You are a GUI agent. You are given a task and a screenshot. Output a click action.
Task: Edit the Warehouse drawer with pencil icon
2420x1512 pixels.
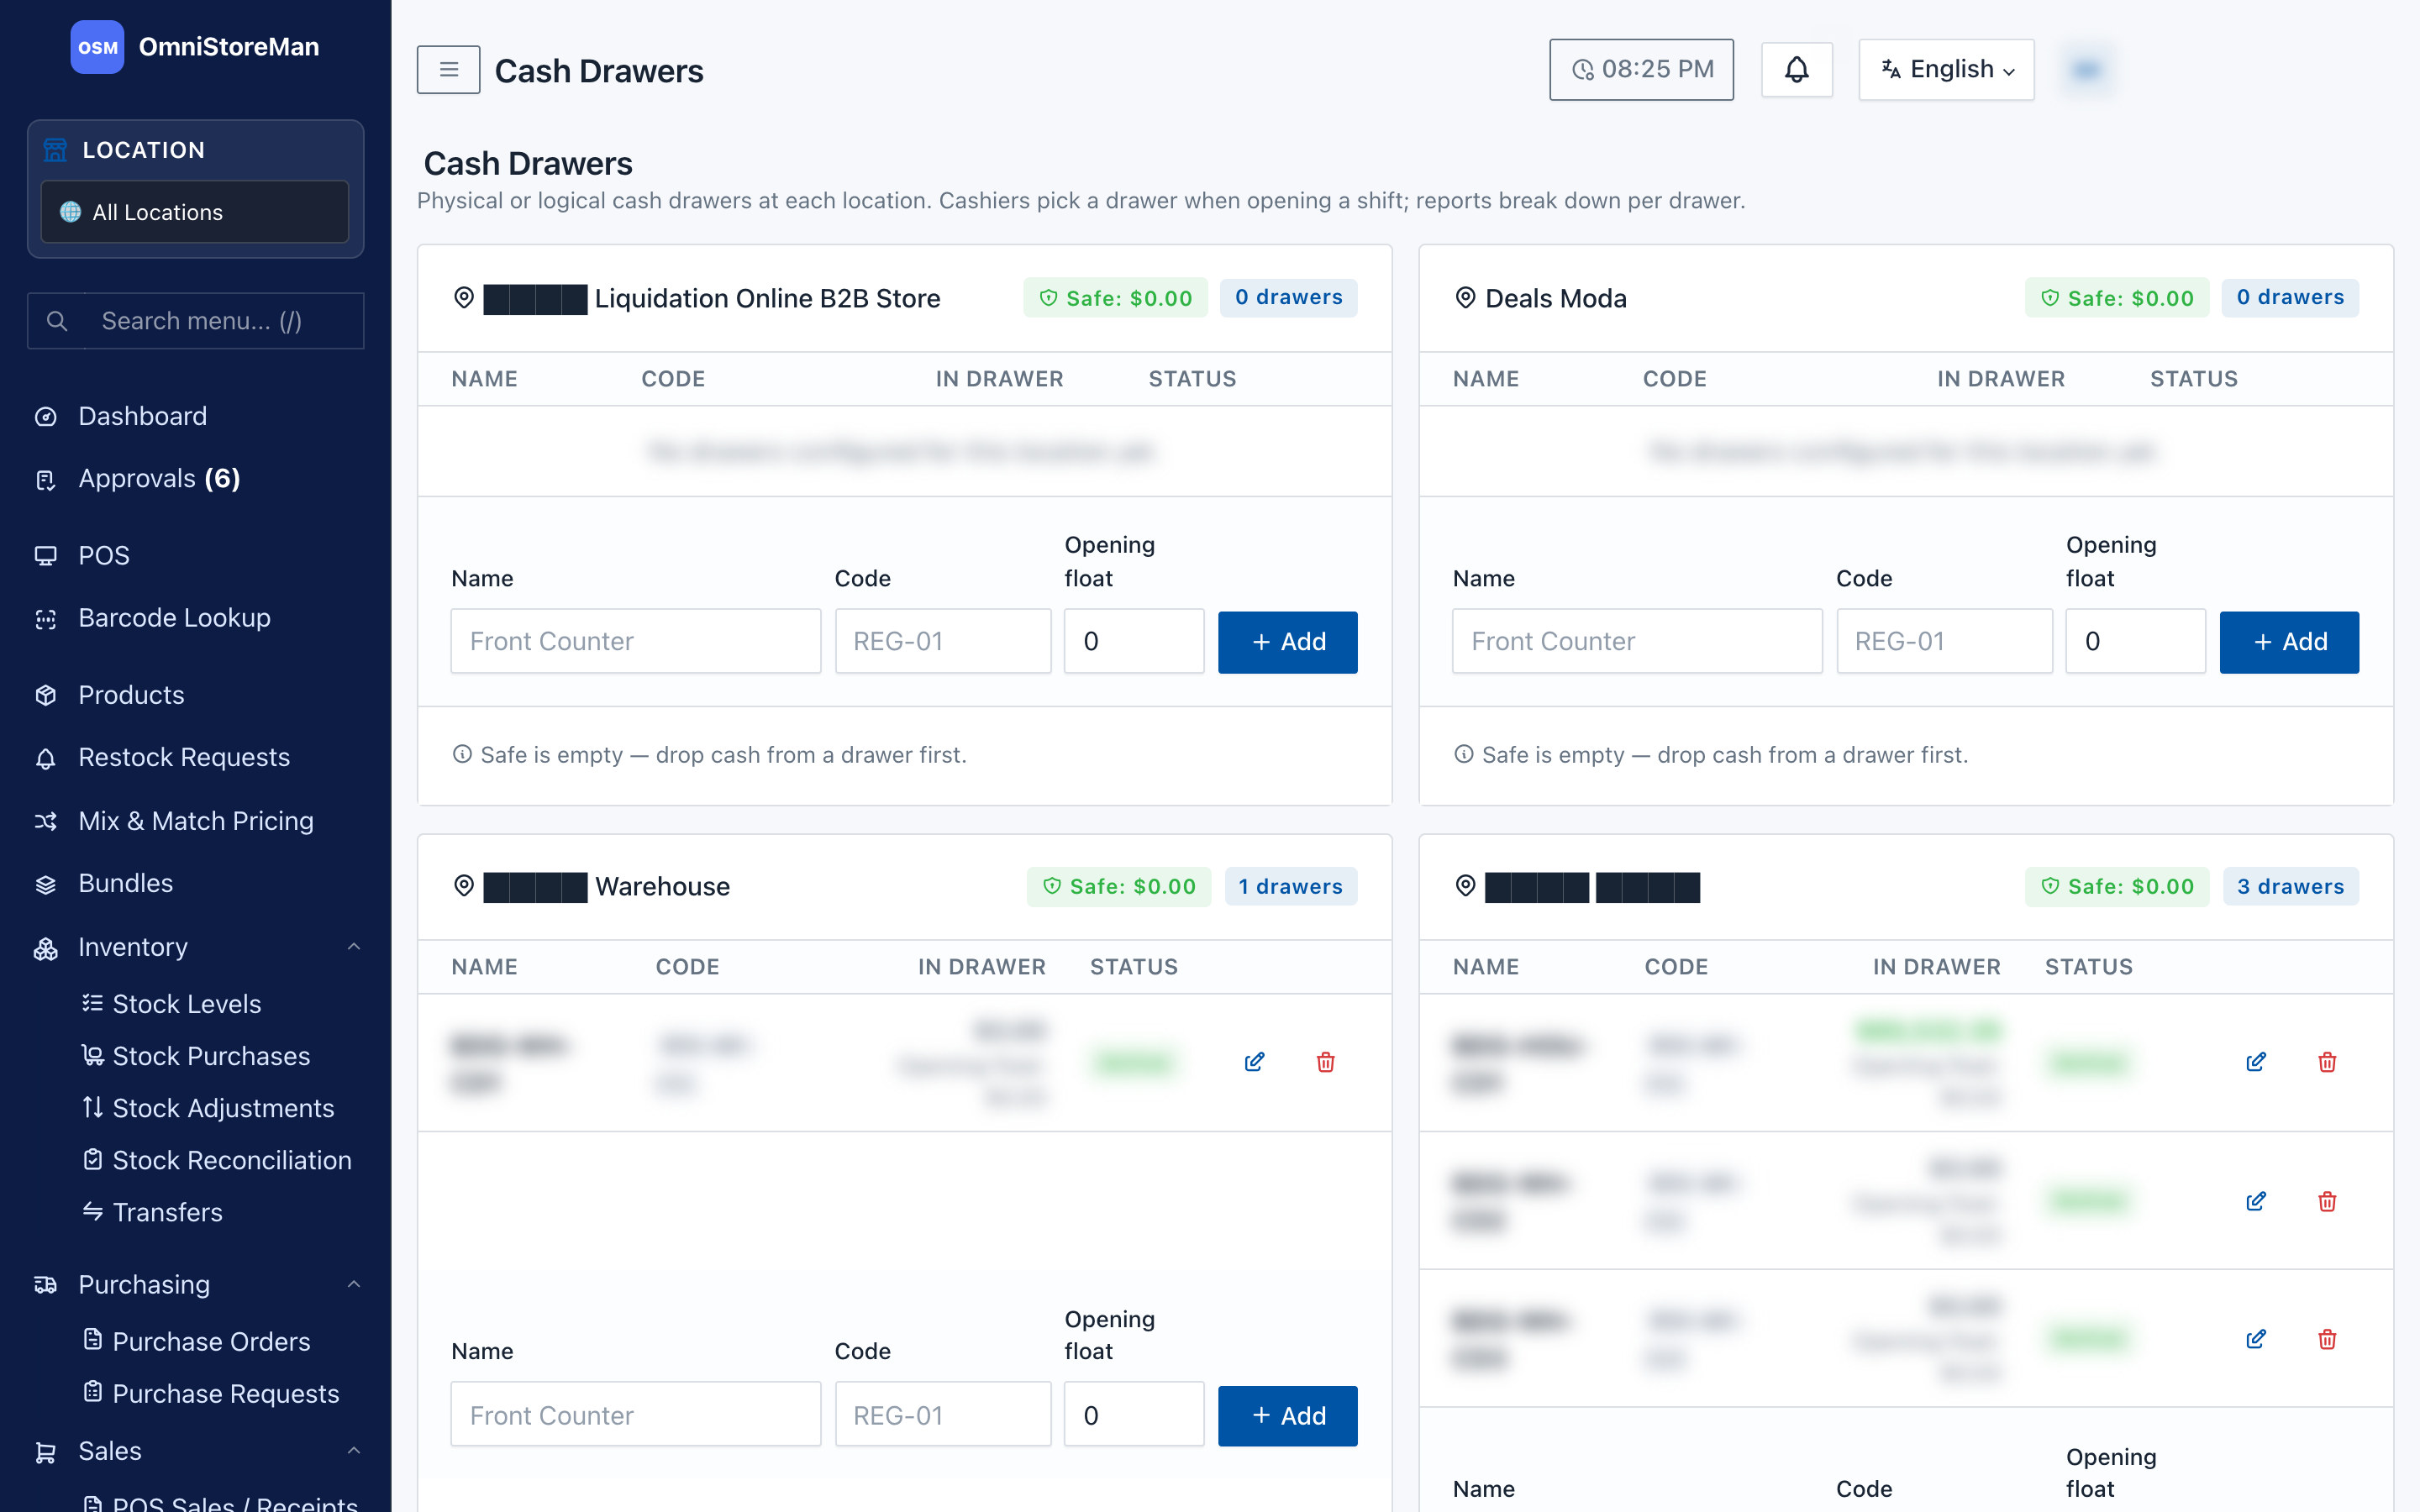[x=1254, y=1062]
